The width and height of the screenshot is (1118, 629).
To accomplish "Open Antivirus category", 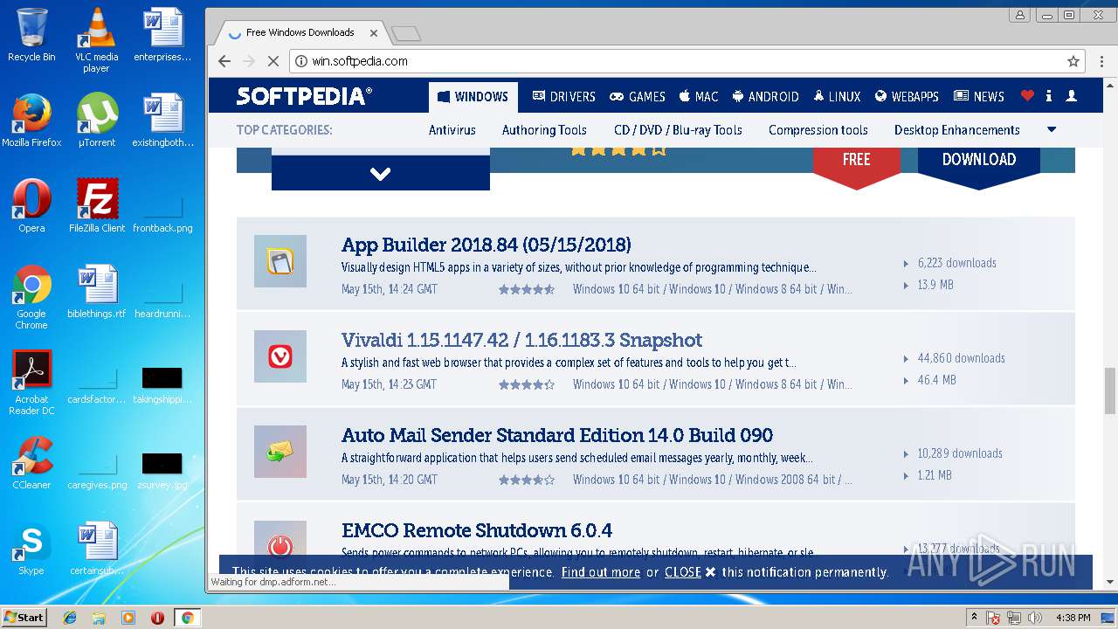I will 452,130.
